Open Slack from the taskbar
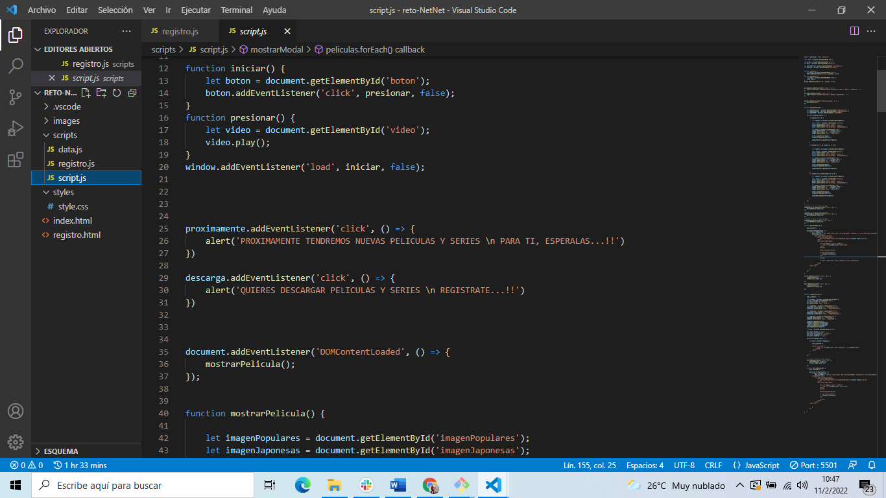The height and width of the screenshot is (498, 886). (x=366, y=485)
